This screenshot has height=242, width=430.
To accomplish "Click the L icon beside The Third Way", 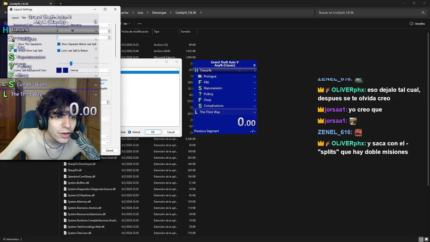I will [197, 112].
